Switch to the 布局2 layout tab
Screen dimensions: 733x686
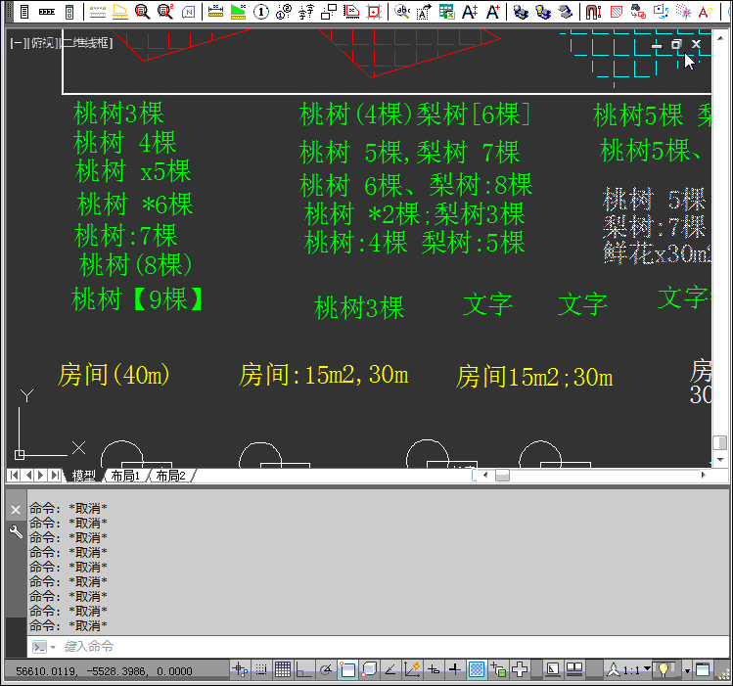170,476
